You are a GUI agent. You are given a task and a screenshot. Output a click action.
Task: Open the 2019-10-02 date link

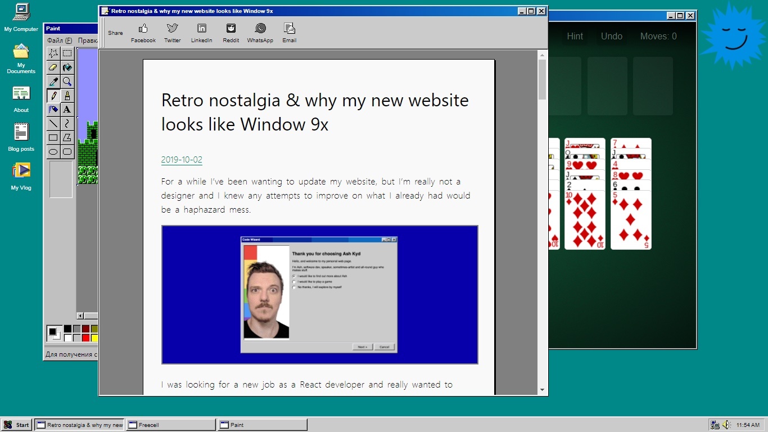click(181, 160)
